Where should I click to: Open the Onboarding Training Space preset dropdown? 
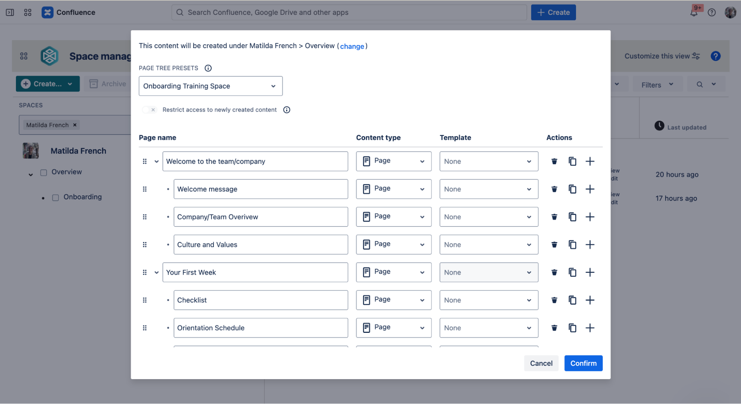click(x=211, y=86)
